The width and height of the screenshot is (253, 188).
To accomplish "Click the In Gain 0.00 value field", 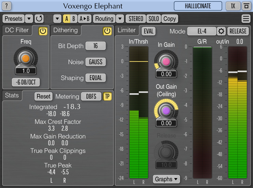I will [x=166, y=74].
